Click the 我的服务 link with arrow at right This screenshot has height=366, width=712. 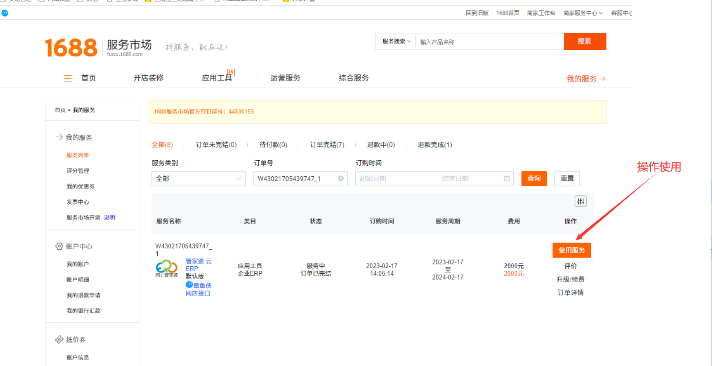(x=586, y=79)
